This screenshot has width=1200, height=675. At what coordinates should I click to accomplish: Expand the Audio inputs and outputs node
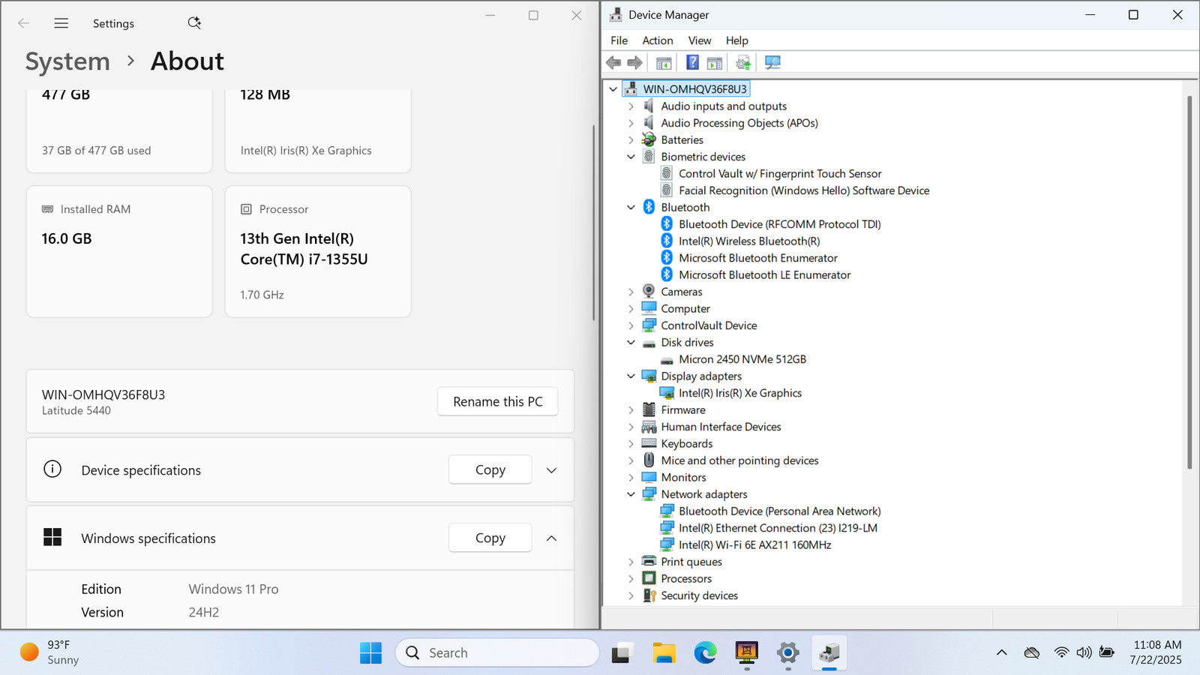[x=631, y=106]
